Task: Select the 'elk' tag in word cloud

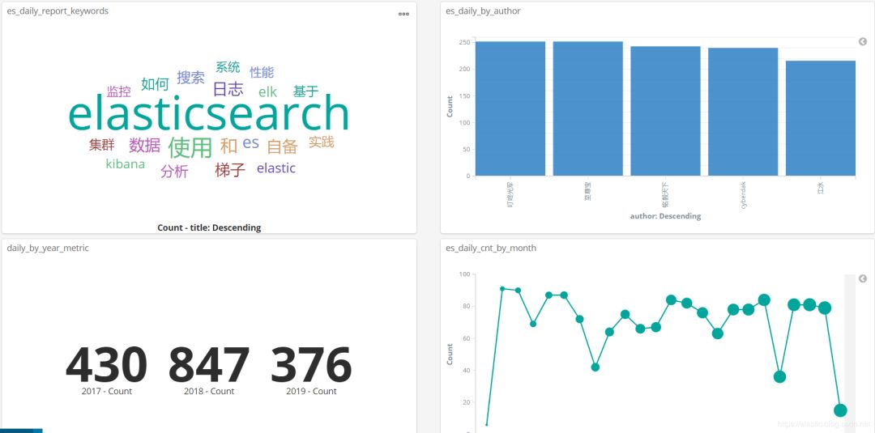Action: coord(268,92)
